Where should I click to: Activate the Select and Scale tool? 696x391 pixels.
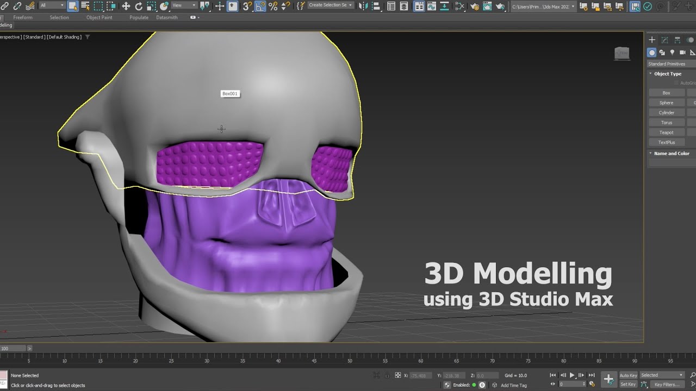tap(151, 7)
